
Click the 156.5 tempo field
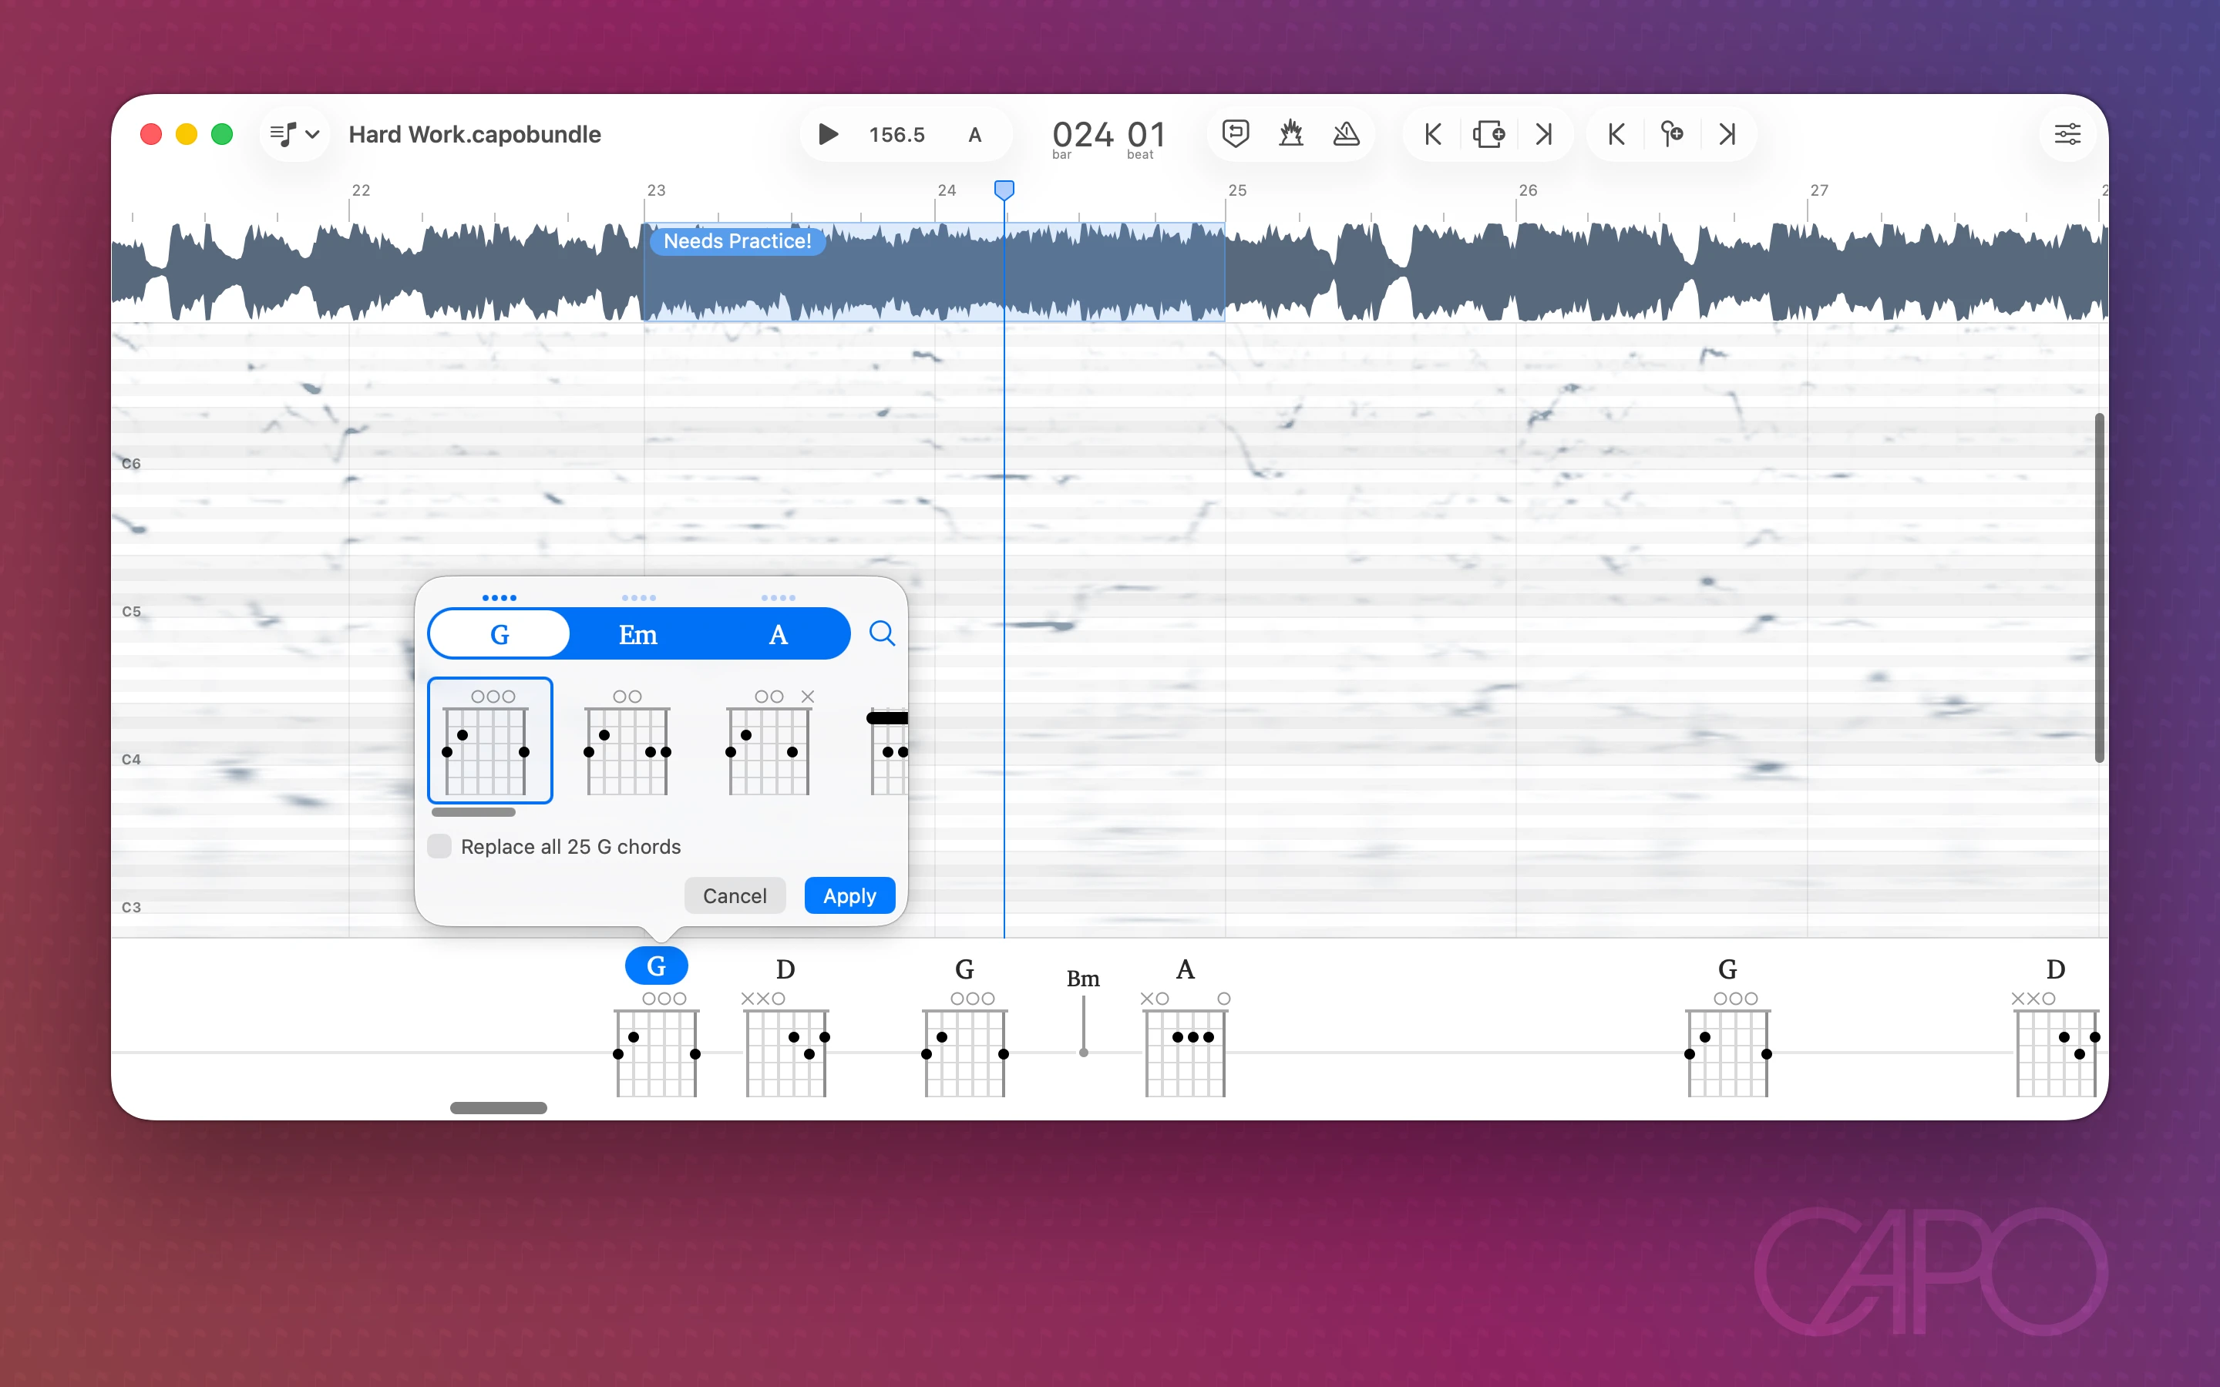click(x=896, y=135)
